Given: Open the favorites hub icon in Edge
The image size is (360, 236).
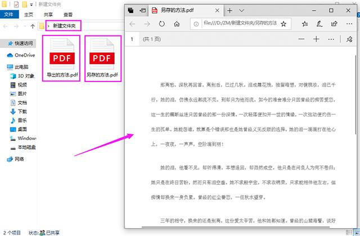Looking at the screenshot, I should tap(305, 24).
